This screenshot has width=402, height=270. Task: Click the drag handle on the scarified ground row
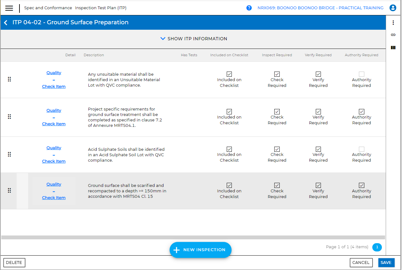[9, 190]
